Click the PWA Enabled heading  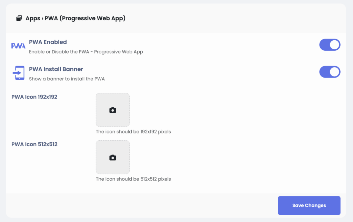click(48, 42)
